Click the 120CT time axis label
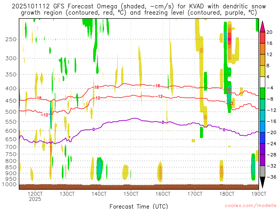279x209 pixels. pos(35,194)
